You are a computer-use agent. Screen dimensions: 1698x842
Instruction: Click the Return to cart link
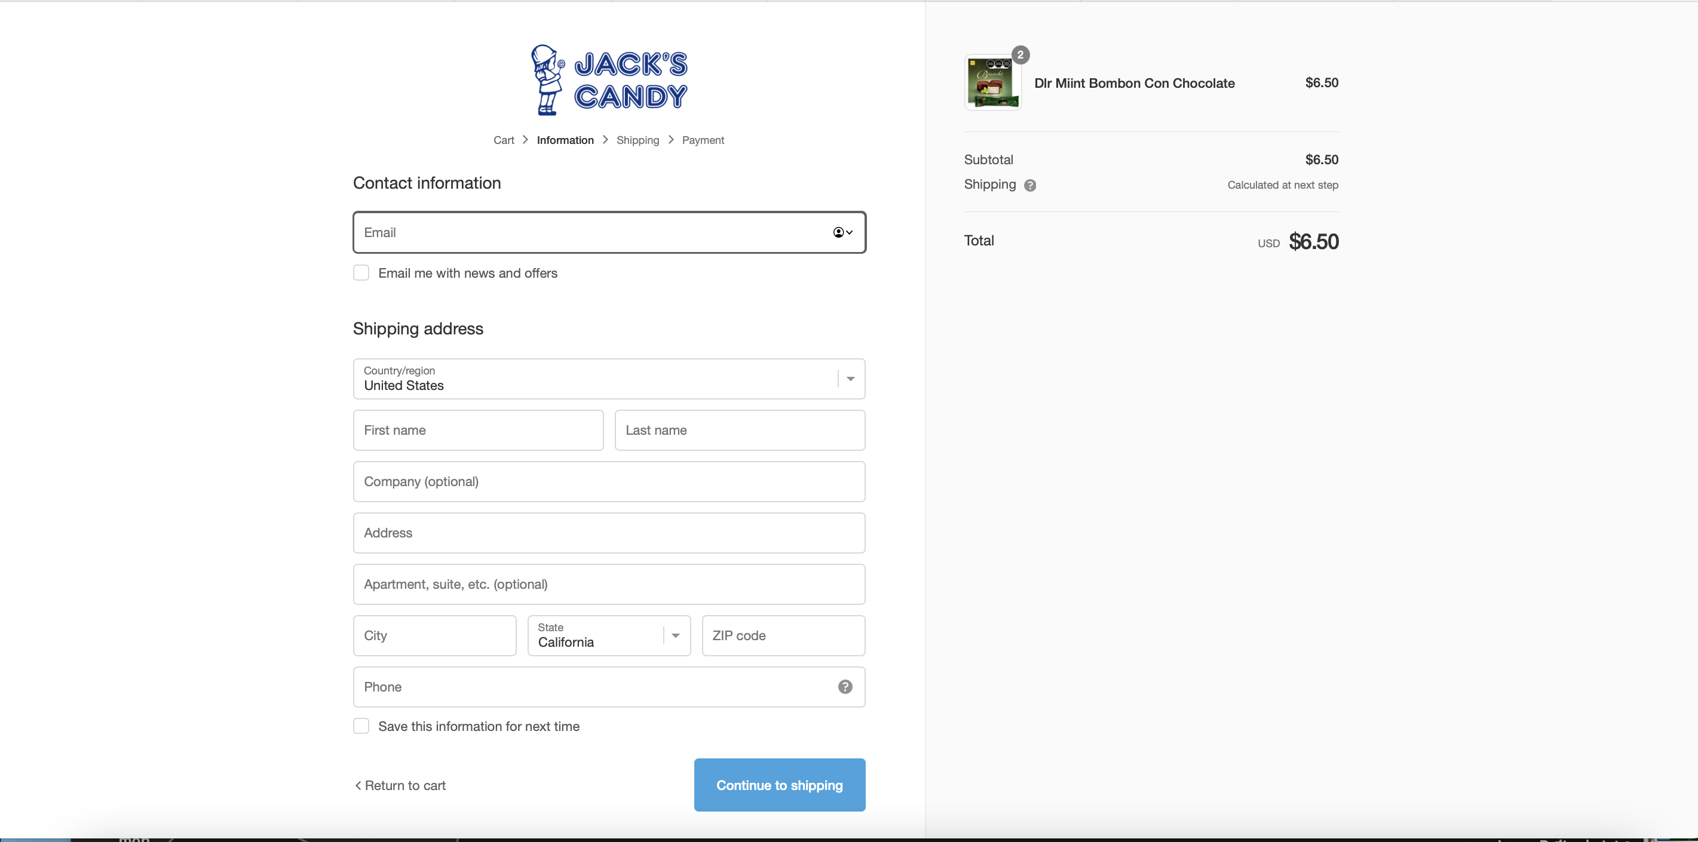(x=404, y=785)
